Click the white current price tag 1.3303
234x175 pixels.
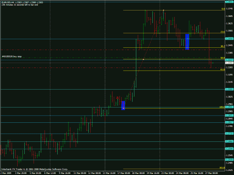coord(230,63)
